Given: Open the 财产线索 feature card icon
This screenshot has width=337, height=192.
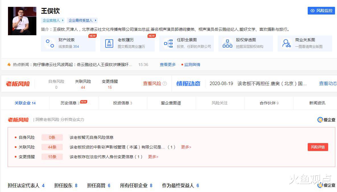Looking at the screenshot, I should (x=50, y=43).
